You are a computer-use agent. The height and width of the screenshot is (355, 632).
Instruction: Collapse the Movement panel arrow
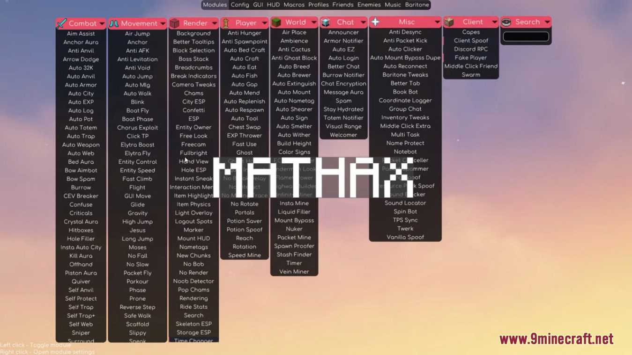pos(162,23)
